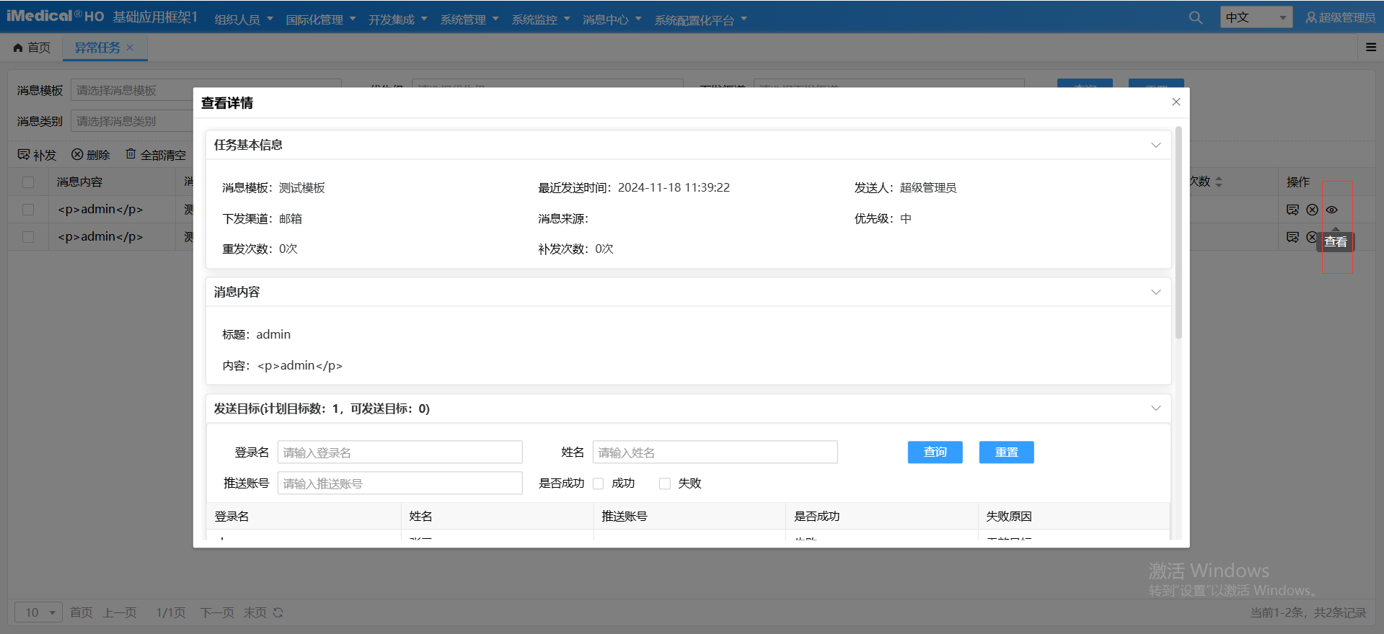Open the 组织人员 menu
1384x634 pixels.
[x=244, y=19]
